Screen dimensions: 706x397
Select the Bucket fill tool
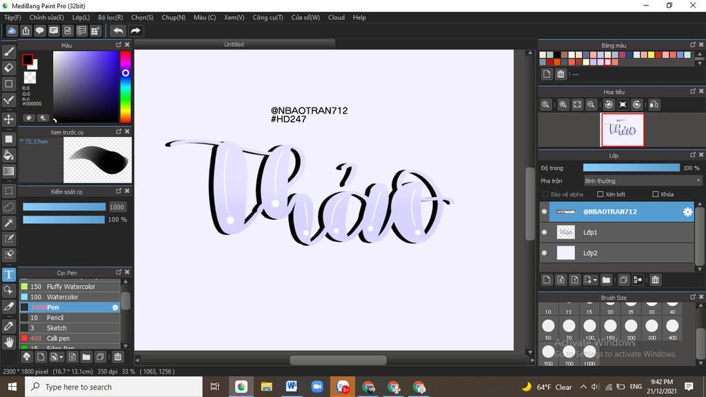tap(8, 155)
